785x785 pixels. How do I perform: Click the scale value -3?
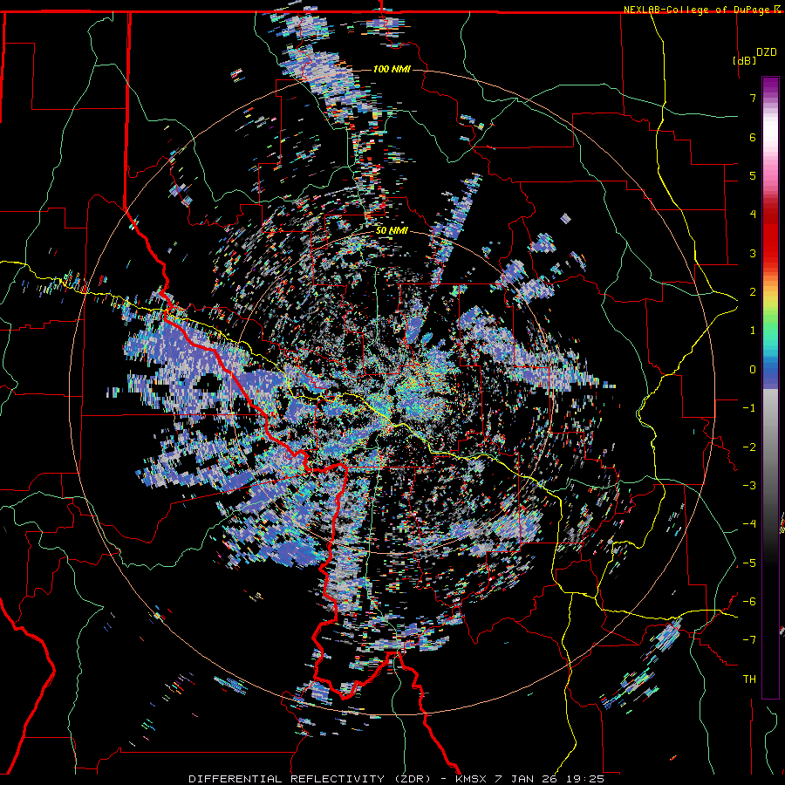(x=749, y=485)
